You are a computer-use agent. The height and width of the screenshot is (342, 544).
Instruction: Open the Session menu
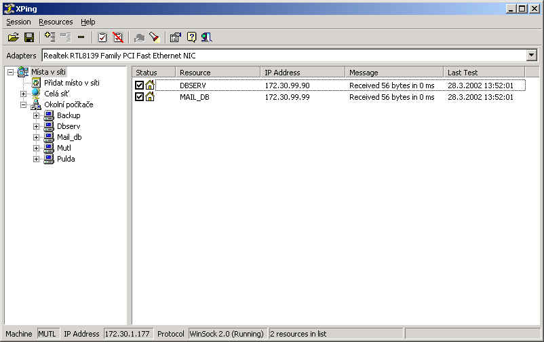click(18, 22)
